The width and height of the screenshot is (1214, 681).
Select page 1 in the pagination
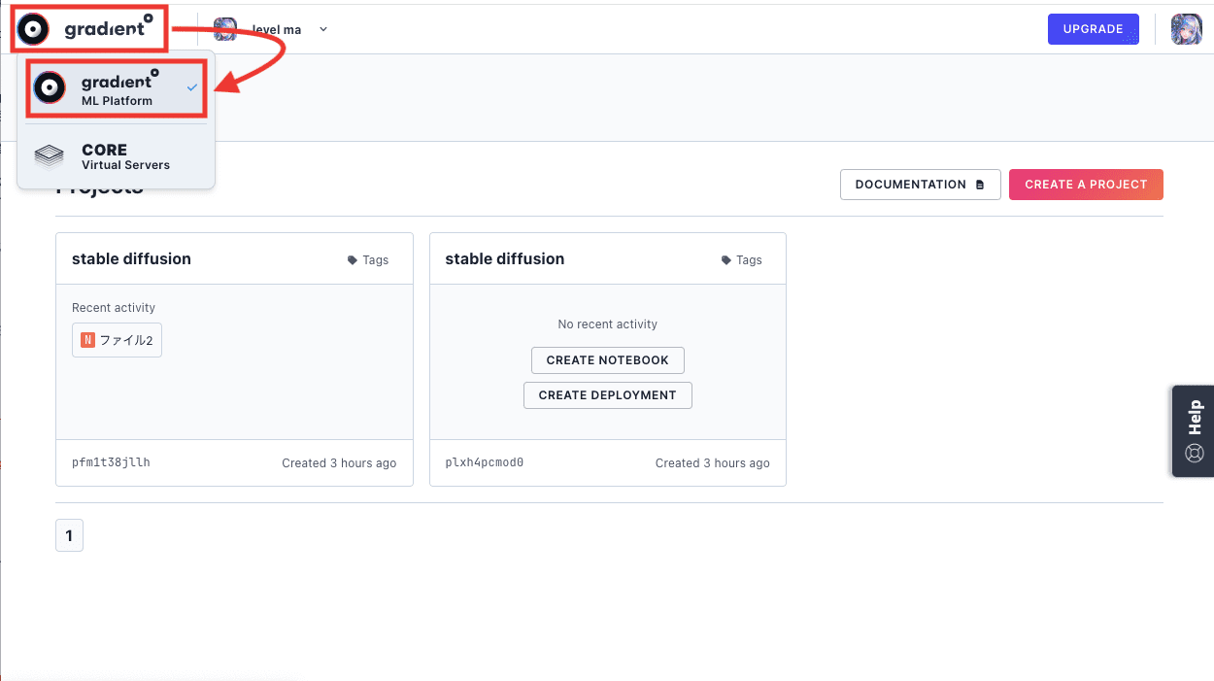tap(69, 536)
